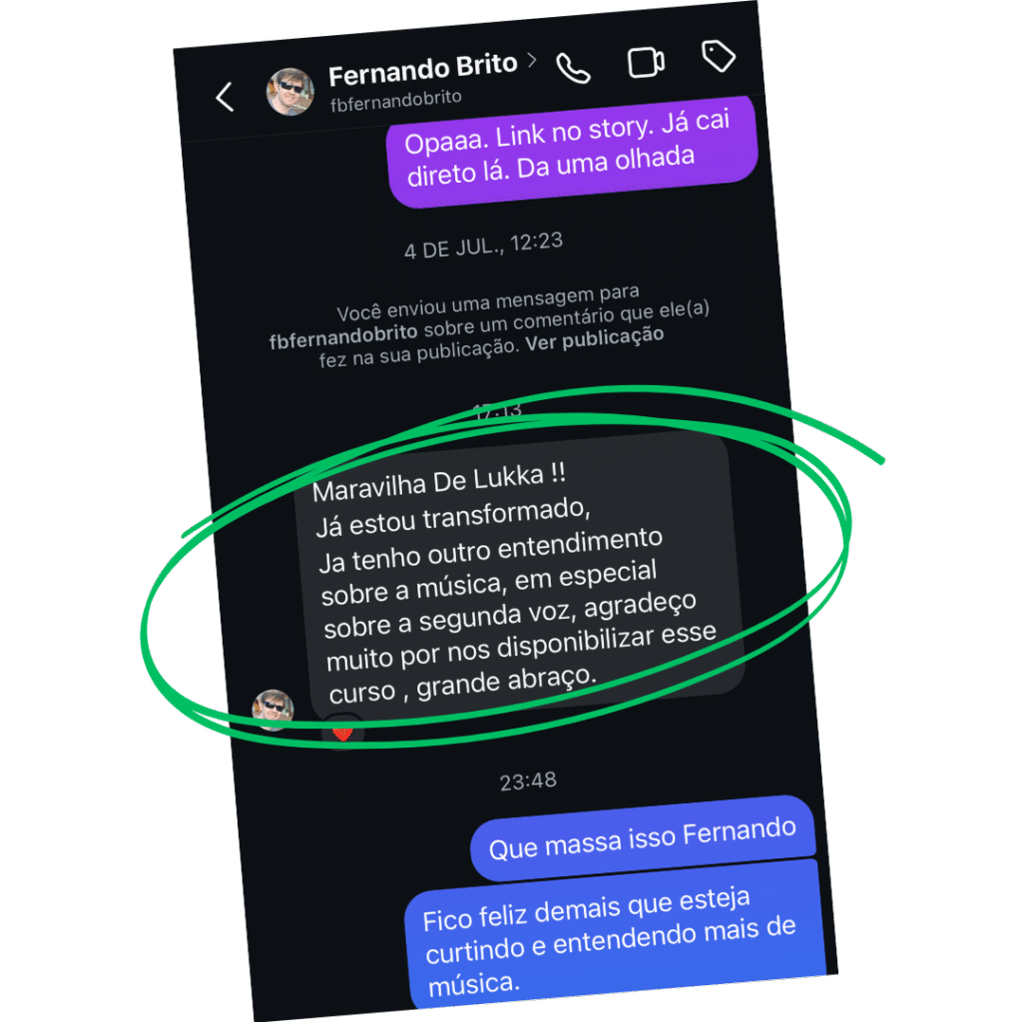
Task: Open the fbfernandobrito username under the name
Action: click(x=395, y=101)
